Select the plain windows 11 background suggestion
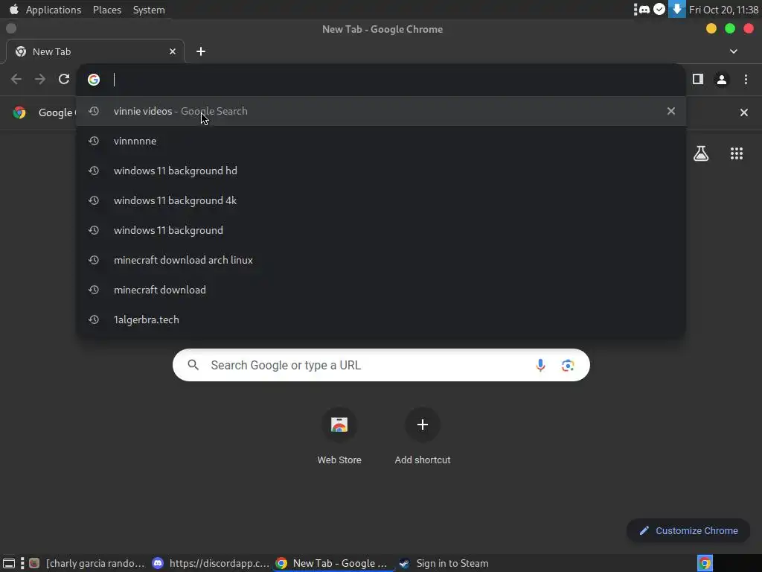Viewport: 762px width, 572px height. [381, 230]
